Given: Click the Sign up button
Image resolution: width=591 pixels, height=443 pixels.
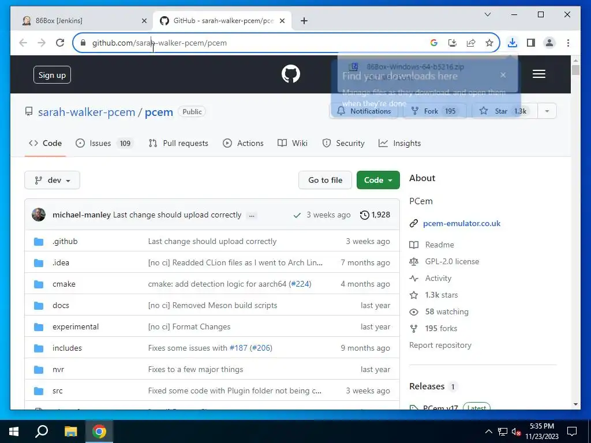Looking at the screenshot, I should tap(52, 75).
